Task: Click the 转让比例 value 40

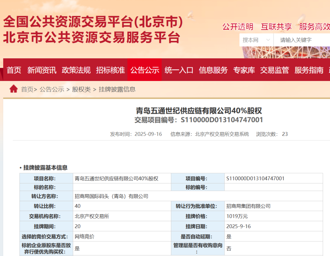Action: [77, 206]
